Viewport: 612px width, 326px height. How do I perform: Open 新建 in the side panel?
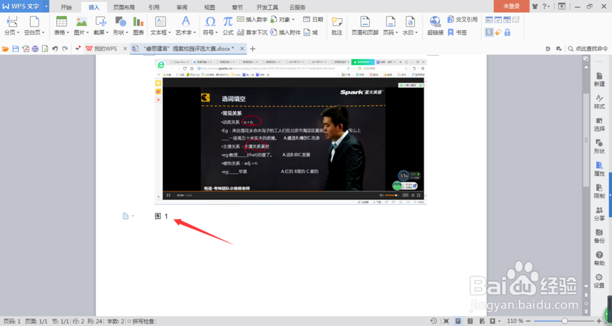pos(599,80)
